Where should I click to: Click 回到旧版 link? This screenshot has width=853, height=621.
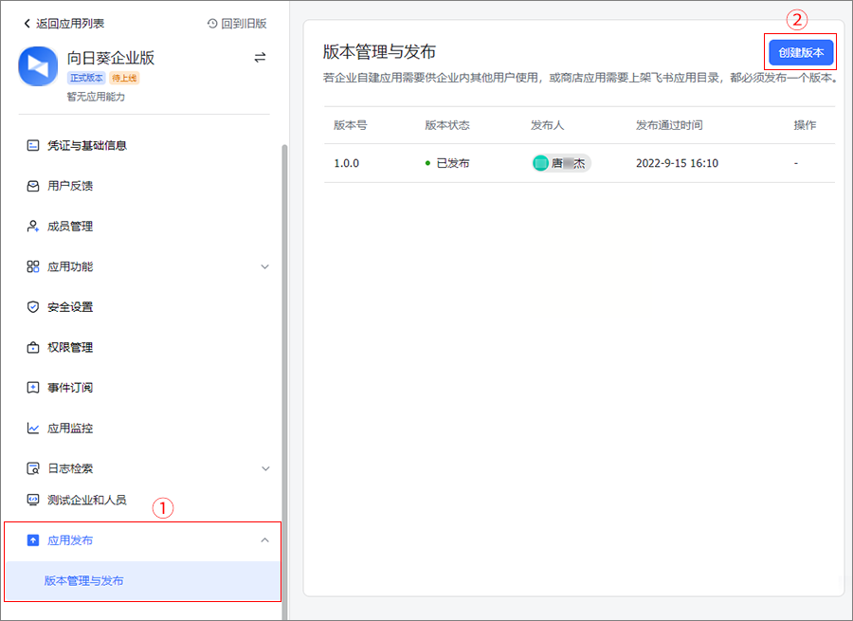point(236,23)
